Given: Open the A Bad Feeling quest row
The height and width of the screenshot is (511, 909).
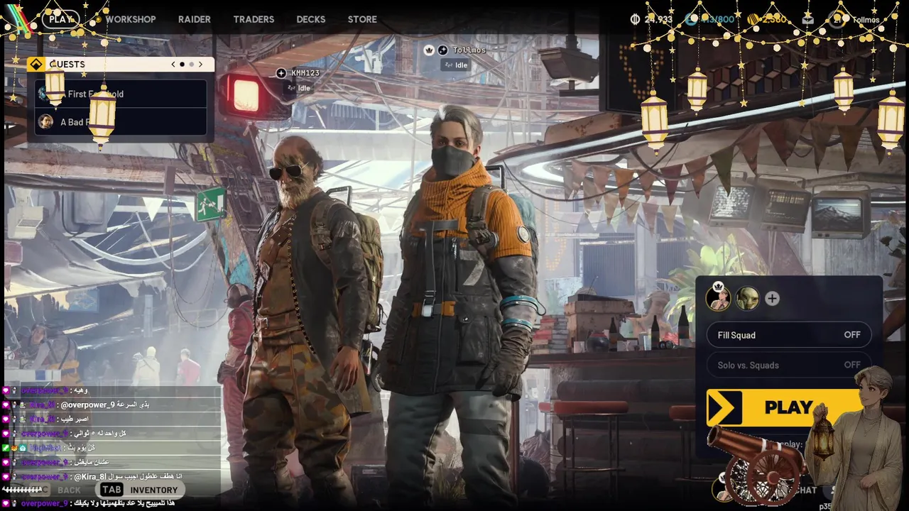Looking at the screenshot, I should pyautogui.click(x=121, y=122).
